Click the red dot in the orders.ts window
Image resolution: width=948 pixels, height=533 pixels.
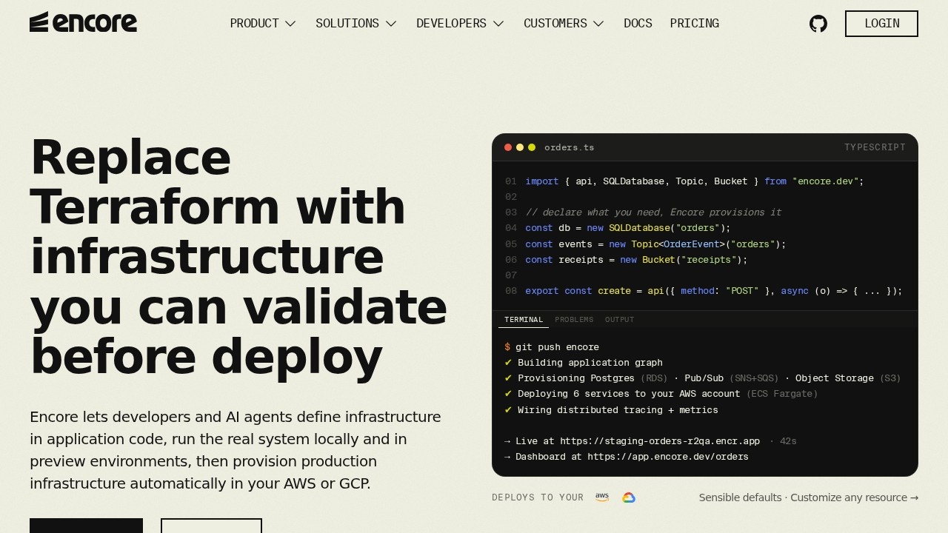tap(508, 147)
